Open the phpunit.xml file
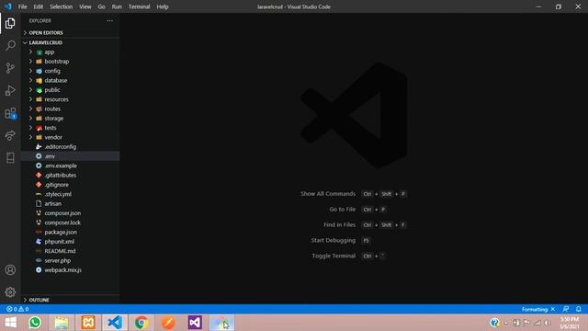588x331 pixels. [70, 241]
